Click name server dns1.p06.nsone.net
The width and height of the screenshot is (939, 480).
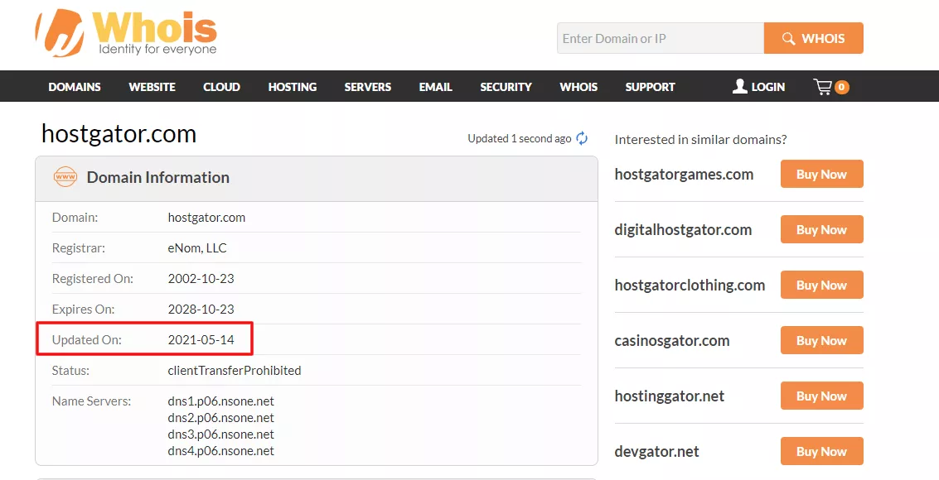221,401
